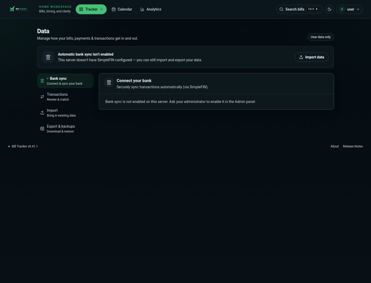The height and width of the screenshot is (283, 371).
Task: Open the Tracker menu dropdown
Action: point(91,9)
